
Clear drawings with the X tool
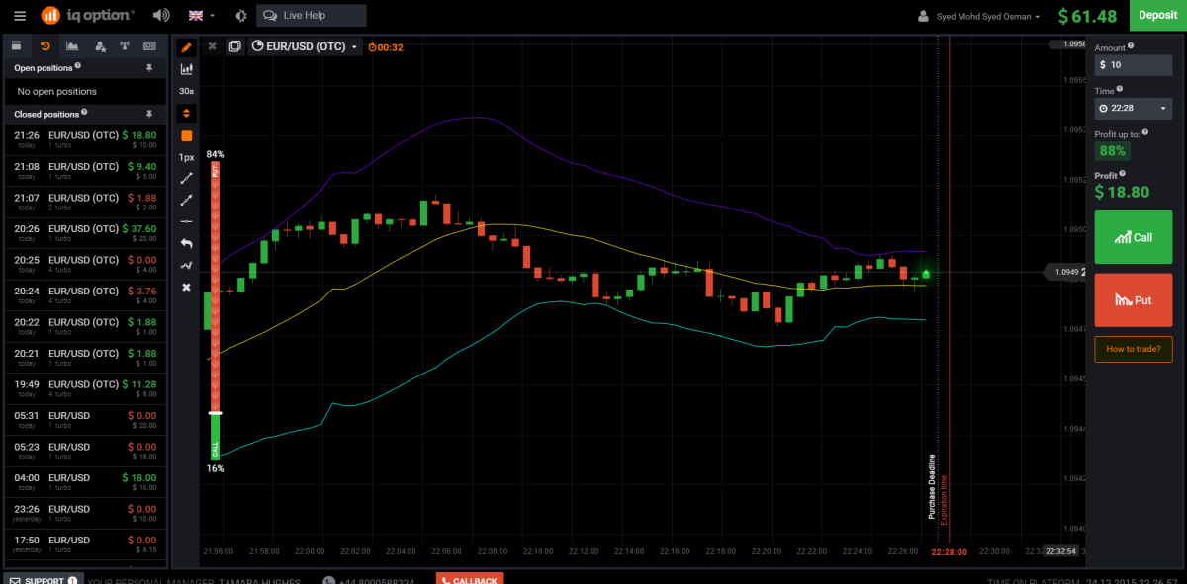click(x=186, y=287)
